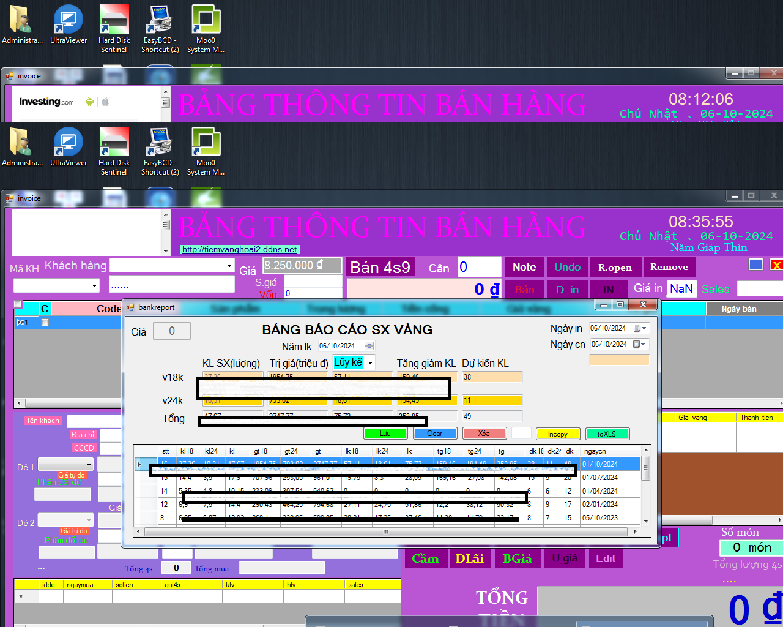Export report with the toXLS button
Screen dimensions: 783x627
607,434
